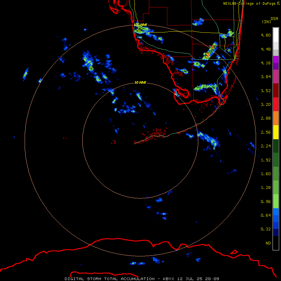Viewport: 281px width, 281px height.
Task: Click the 0.64 legend value
Action: [x=266, y=215]
